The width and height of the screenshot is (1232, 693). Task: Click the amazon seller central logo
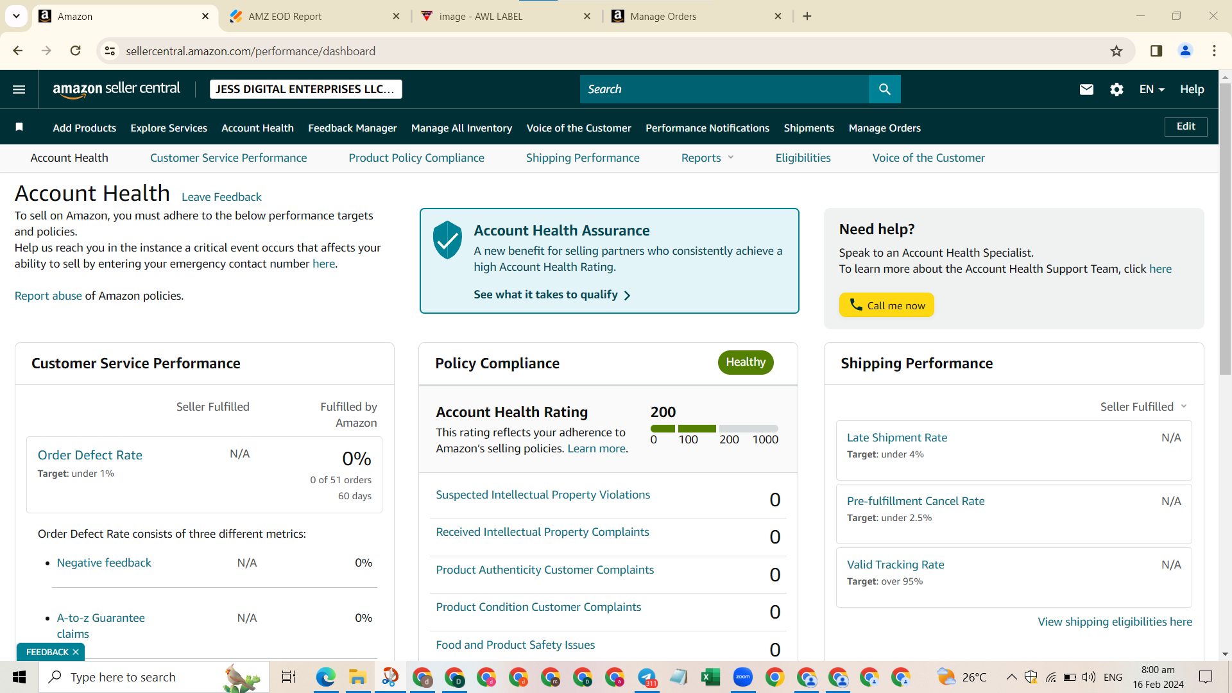[116, 89]
